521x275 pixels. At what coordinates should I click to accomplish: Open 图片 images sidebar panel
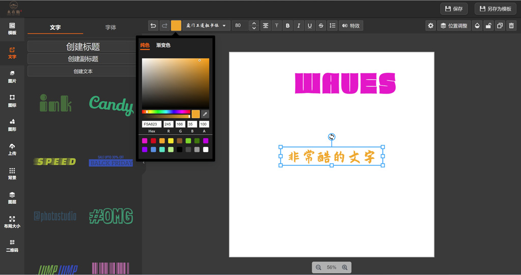12,77
